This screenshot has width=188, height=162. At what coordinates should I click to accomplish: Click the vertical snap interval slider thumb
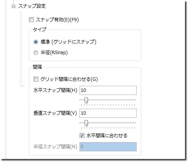click(x=86, y=123)
